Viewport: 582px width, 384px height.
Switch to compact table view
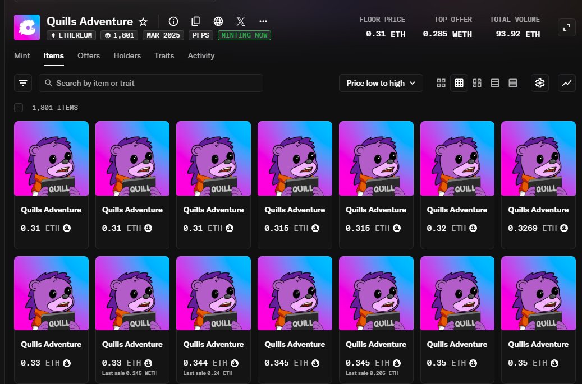pos(513,83)
